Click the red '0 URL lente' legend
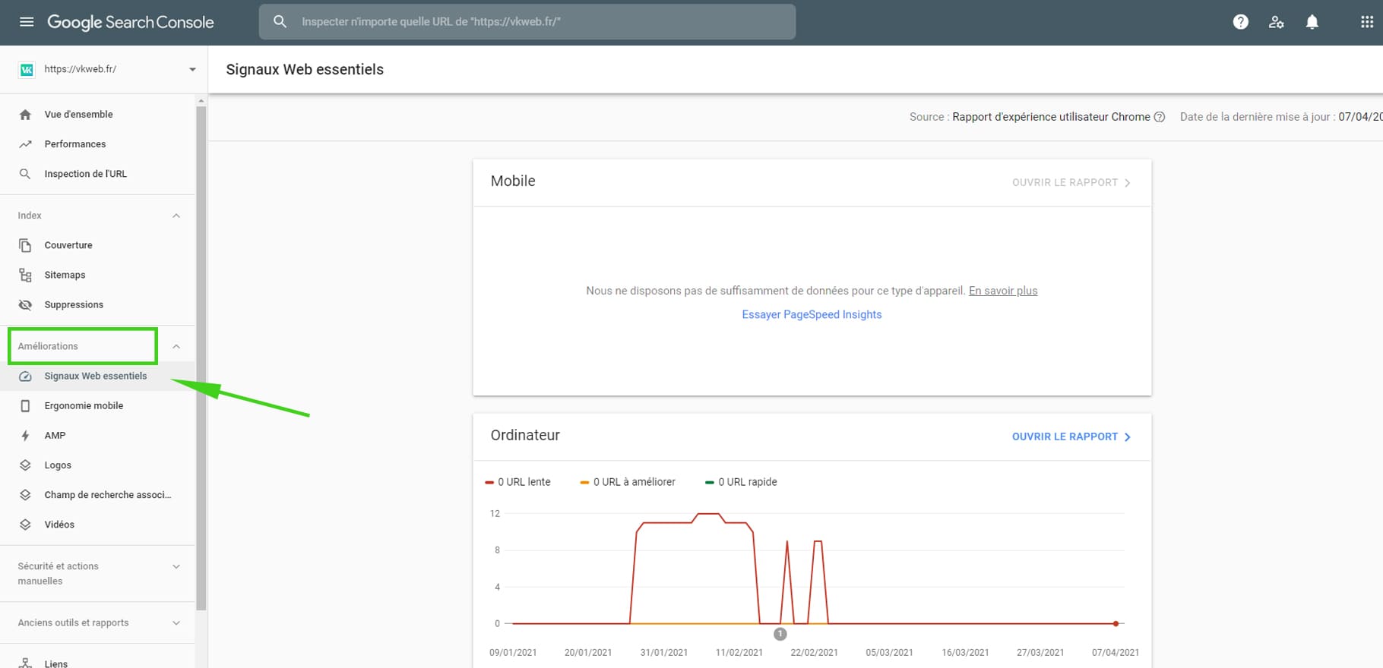1383x668 pixels. 518,482
